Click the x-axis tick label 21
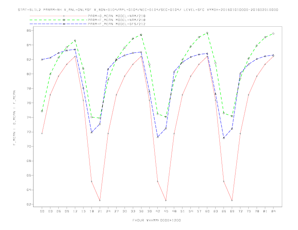The height and width of the screenshot is (230, 298). coord(100,211)
